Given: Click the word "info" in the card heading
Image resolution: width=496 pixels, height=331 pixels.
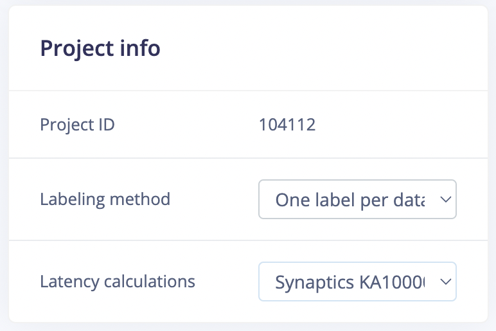Looking at the screenshot, I should pos(141,48).
